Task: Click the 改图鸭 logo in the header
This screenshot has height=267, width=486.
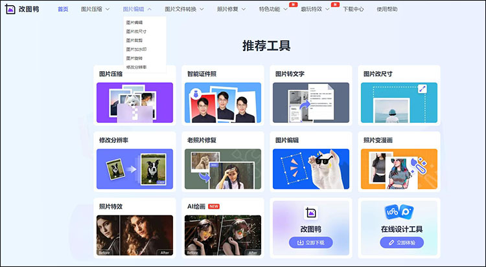Action: coord(21,9)
